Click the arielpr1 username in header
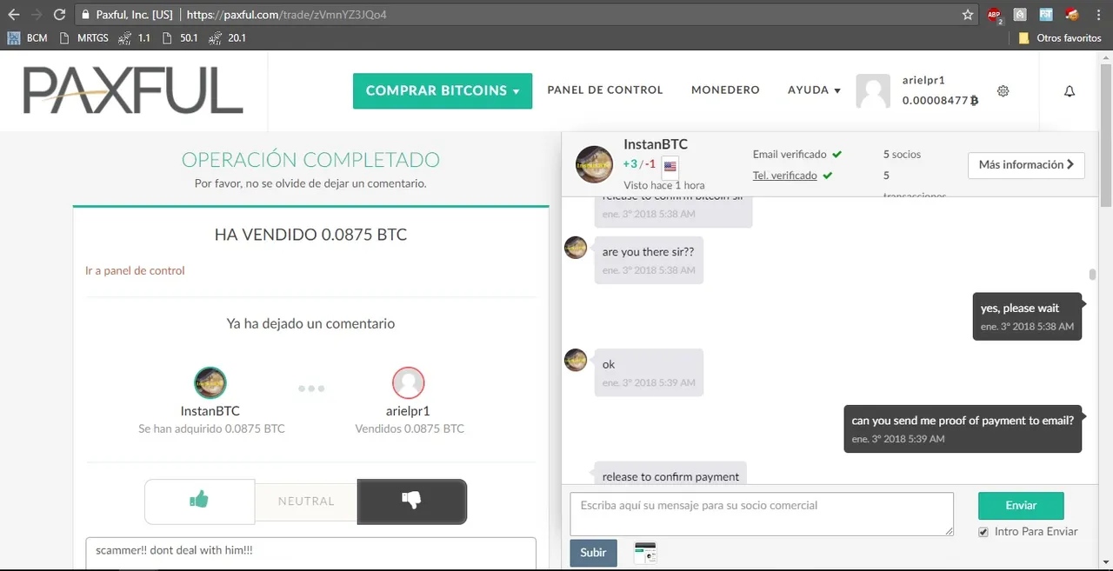Screen dimensions: 1113x571 click(x=924, y=80)
